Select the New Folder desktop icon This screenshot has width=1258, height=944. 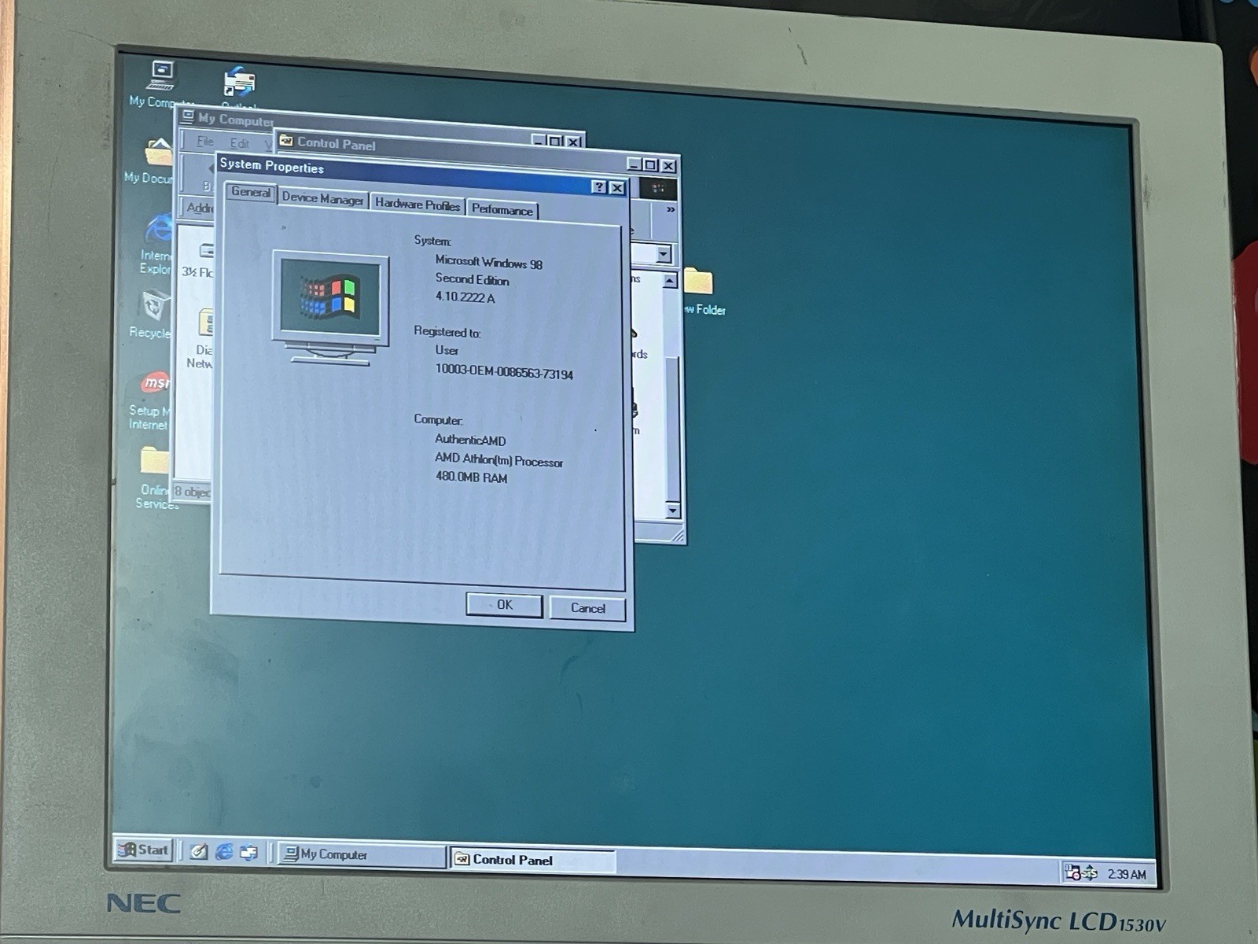coord(697,282)
